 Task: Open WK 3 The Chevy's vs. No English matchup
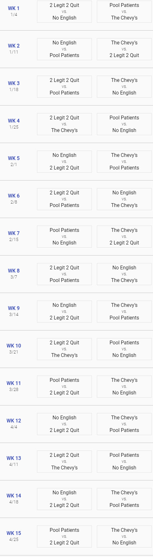[x=124, y=87]
